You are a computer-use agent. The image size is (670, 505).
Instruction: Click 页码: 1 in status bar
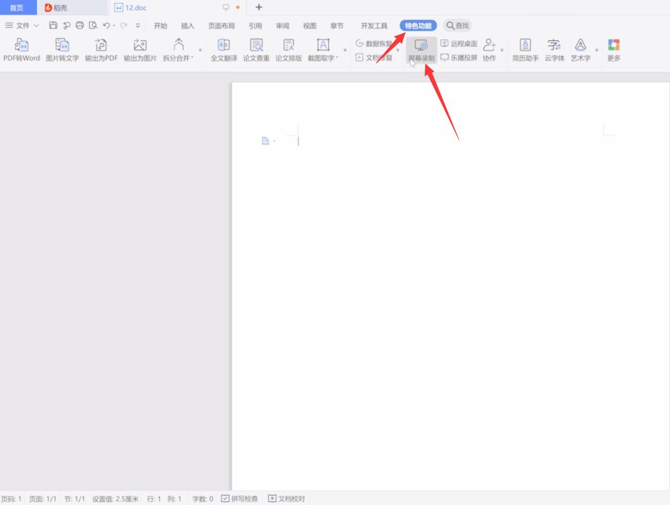[11, 499]
